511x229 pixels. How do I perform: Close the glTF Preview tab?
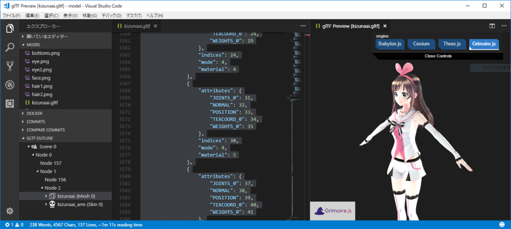click(x=385, y=26)
